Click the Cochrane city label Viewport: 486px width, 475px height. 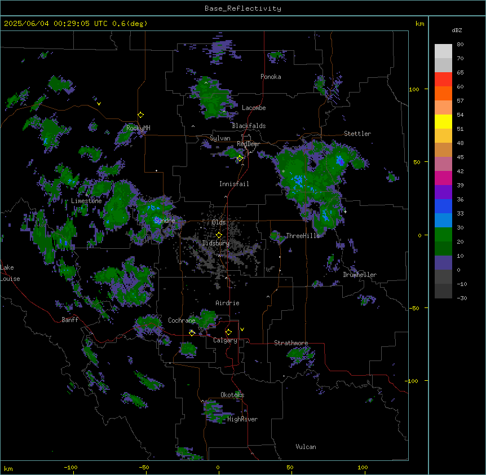pyautogui.click(x=182, y=320)
